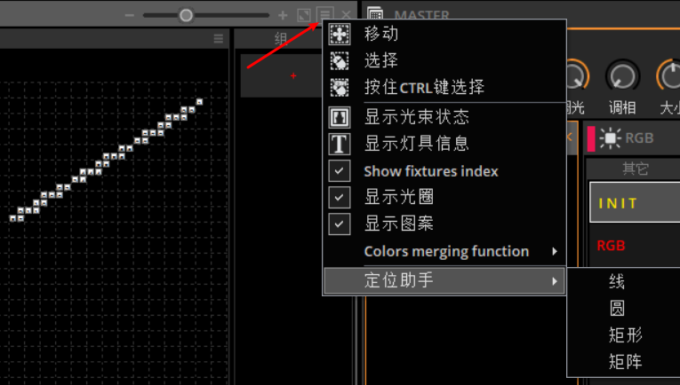Click the INIT preset button
The height and width of the screenshot is (385, 680).
pos(632,203)
